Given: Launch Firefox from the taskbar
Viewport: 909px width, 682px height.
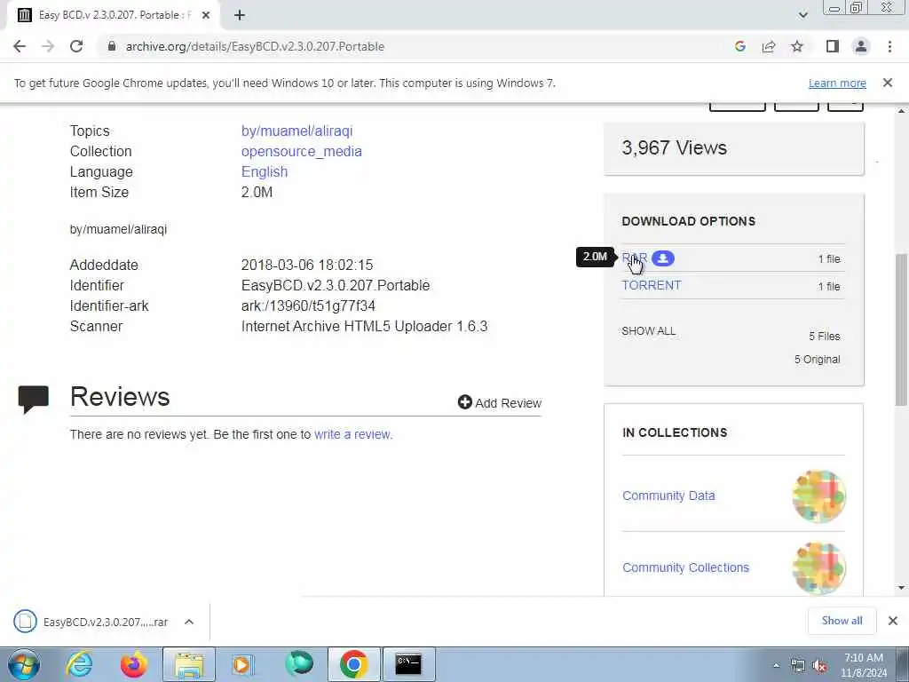Looking at the screenshot, I should (x=133, y=664).
